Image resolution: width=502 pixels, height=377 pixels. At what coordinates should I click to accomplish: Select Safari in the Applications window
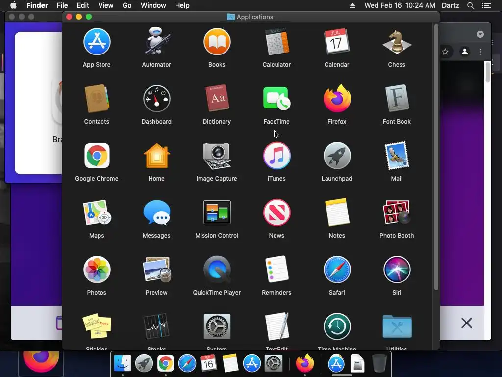pyautogui.click(x=337, y=269)
